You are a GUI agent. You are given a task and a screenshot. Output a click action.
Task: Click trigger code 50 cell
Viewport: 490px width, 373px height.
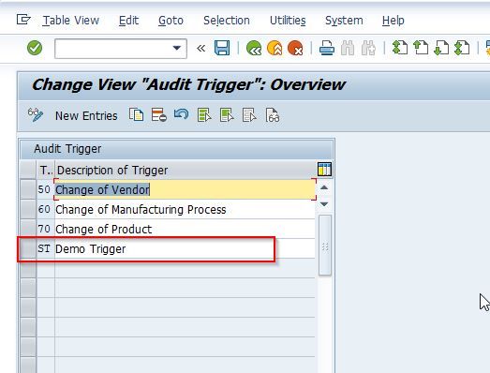[46, 189]
